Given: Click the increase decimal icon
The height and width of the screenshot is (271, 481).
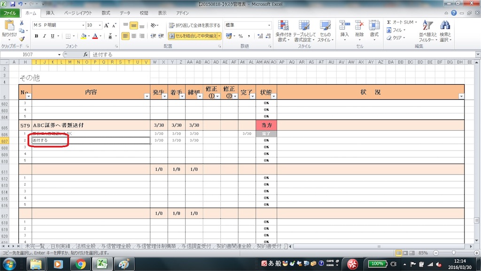Looking at the screenshot, I should point(260,36).
